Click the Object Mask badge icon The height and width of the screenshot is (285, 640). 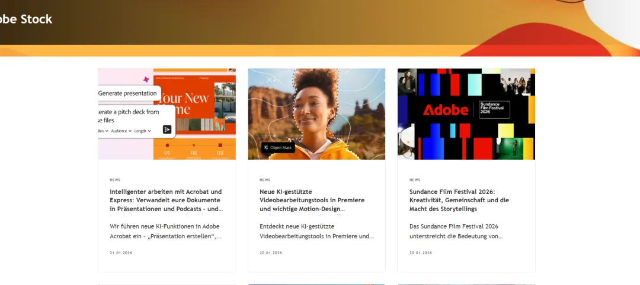pyautogui.click(x=266, y=148)
